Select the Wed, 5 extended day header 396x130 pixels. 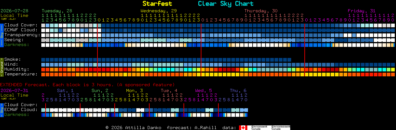pos(204,90)
